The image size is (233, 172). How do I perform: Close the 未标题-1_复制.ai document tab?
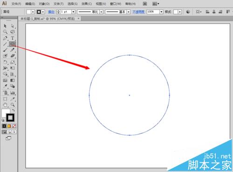tap(78, 19)
